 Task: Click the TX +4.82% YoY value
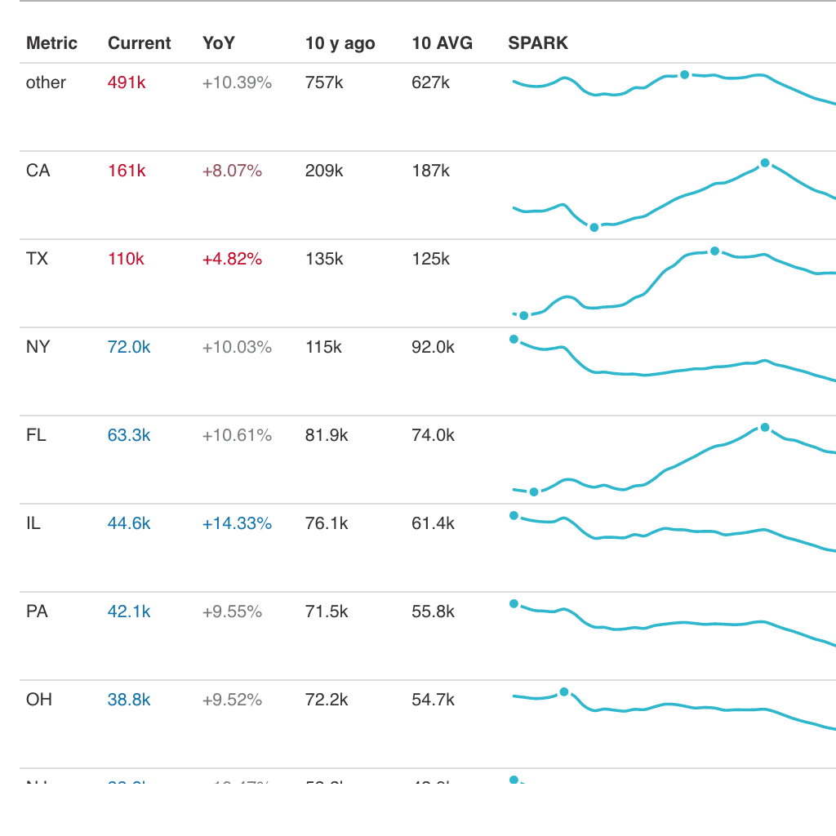tap(232, 259)
